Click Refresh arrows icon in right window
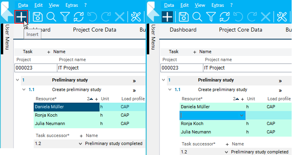This screenshot has height=155, width=292. click(225, 17)
